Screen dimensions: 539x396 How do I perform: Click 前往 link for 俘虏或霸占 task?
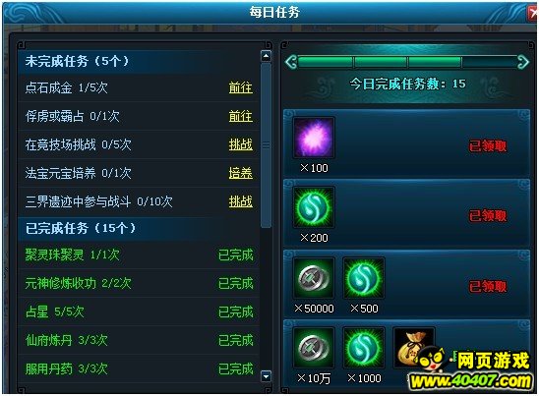[241, 116]
